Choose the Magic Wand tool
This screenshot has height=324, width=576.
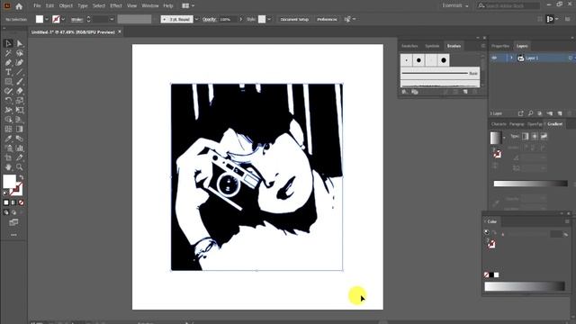(8, 53)
